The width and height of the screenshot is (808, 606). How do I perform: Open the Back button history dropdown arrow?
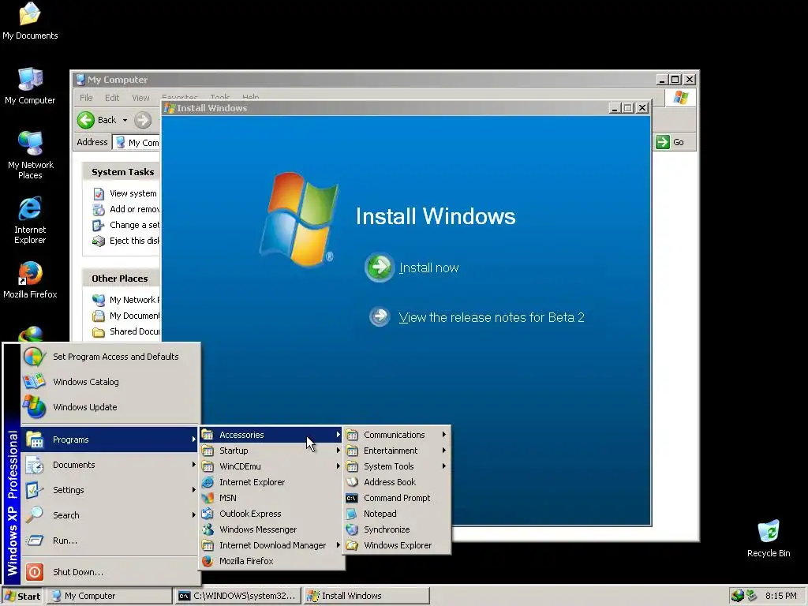pyautogui.click(x=125, y=120)
